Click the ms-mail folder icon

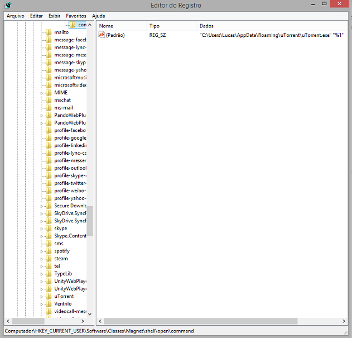tap(49, 108)
